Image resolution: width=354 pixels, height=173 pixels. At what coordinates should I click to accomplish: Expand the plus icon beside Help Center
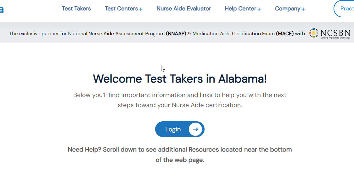tap(259, 9)
